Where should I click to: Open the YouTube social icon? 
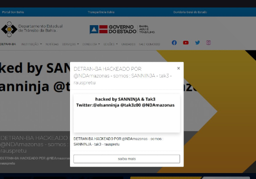[x=186, y=43]
